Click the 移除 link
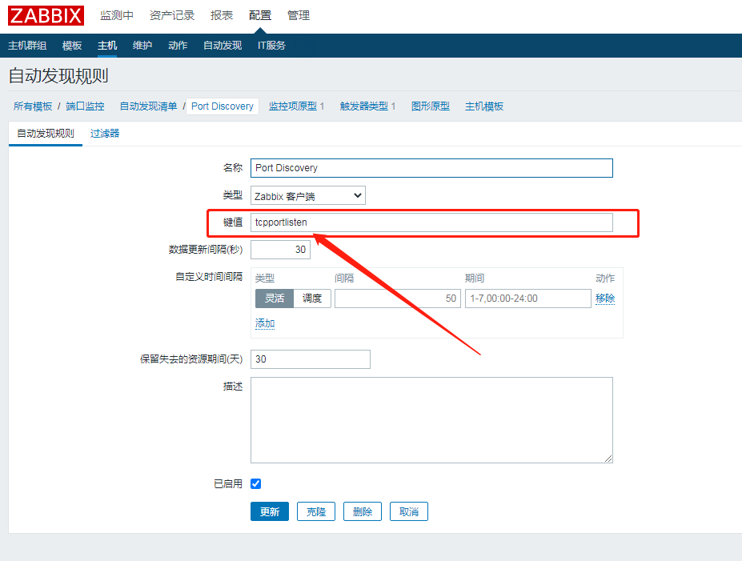This screenshot has height=561, width=742. click(605, 299)
